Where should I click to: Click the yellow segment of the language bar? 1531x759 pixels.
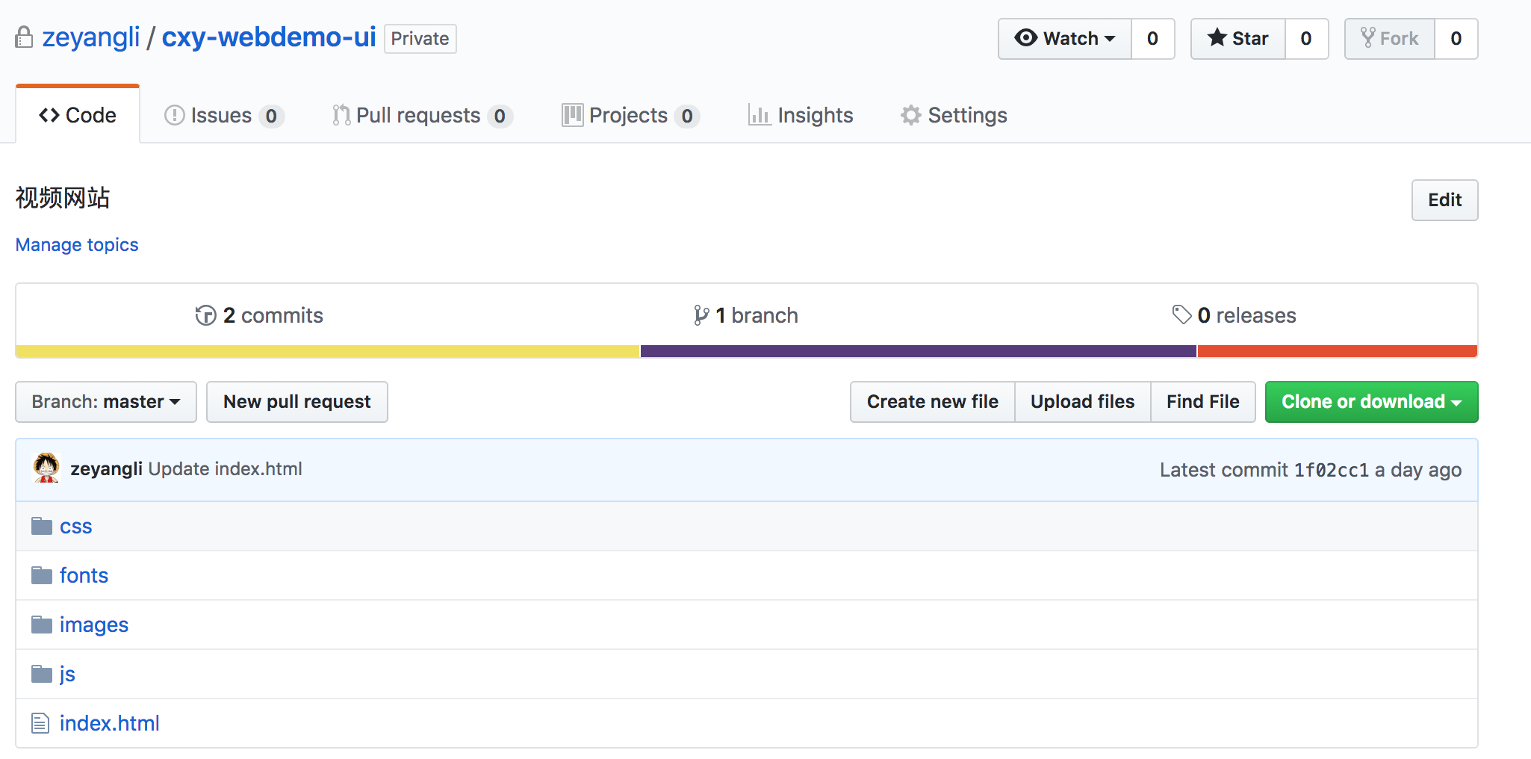pos(327,351)
